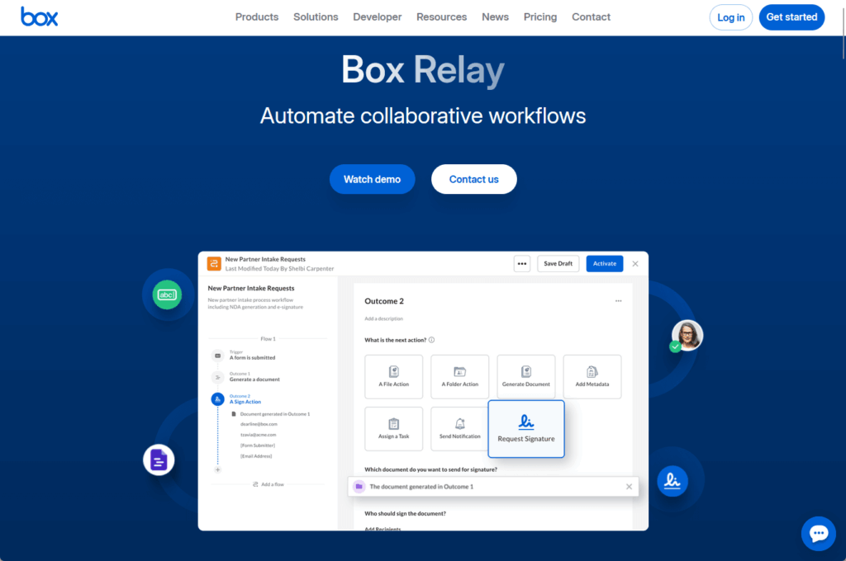Open the Products menu
Screen dimensions: 846x561
click(257, 17)
